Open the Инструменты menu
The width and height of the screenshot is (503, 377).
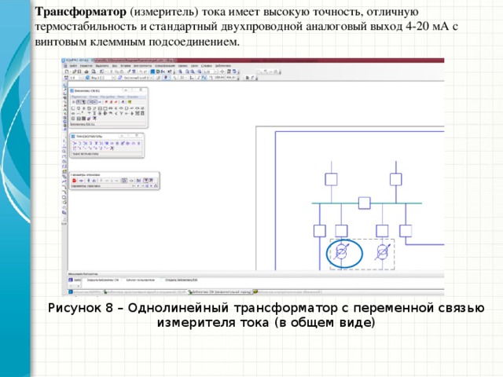click(142, 66)
